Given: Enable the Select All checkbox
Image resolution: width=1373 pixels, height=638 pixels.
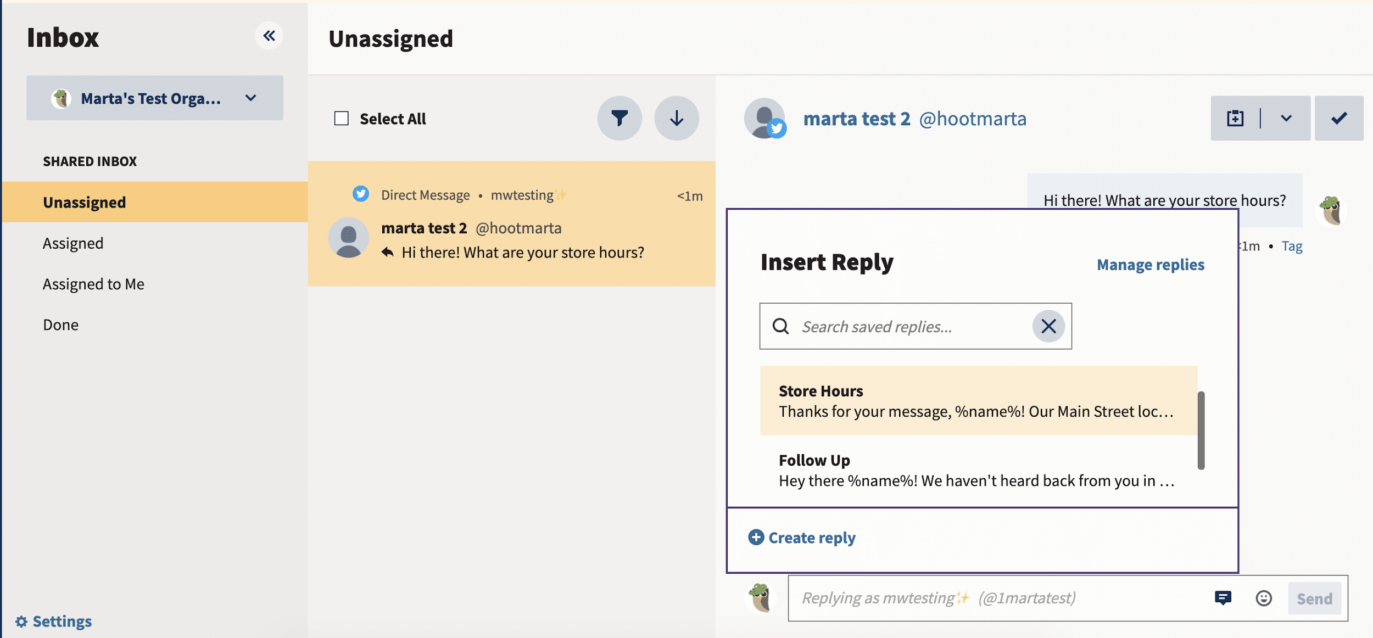Looking at the screenshot, I should coord(341,117).
